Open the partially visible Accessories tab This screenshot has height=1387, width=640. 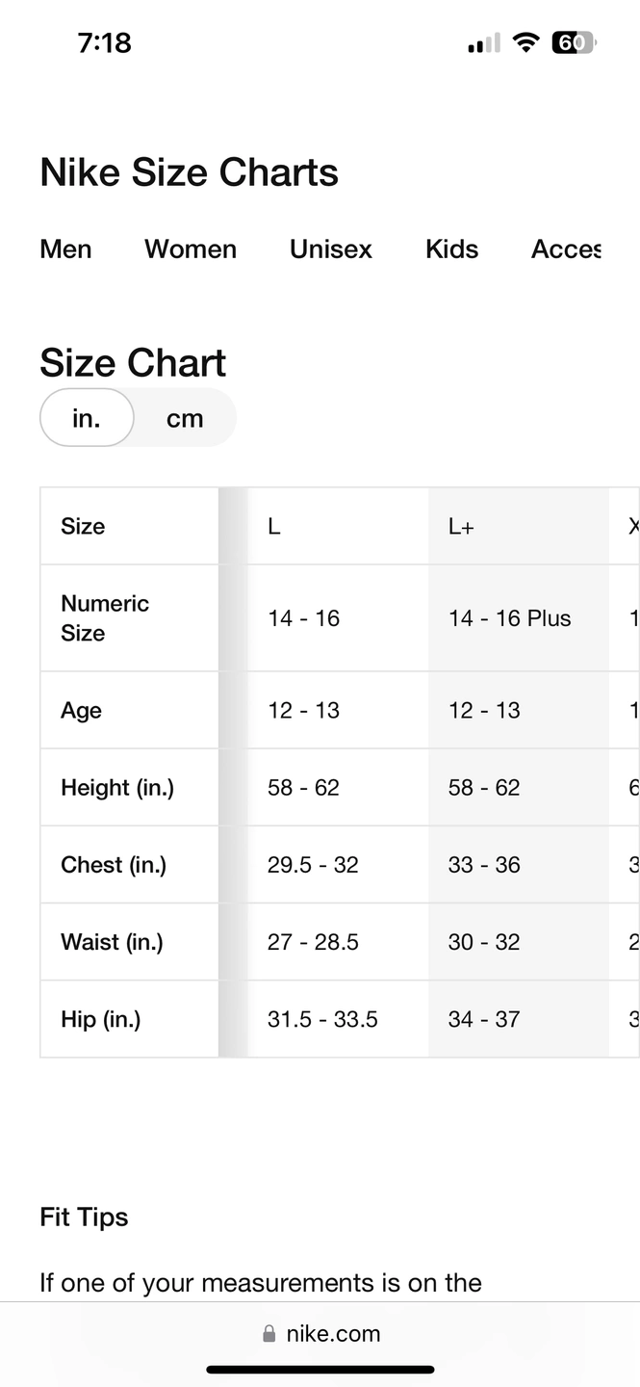(x=566, y=249)
